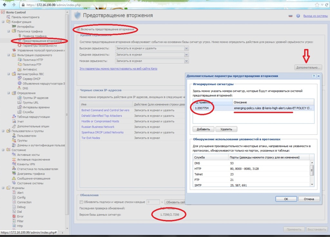Open the 'Высокая серьезность' action dropdown
The image size is (330, 237).
click(186, 48)
